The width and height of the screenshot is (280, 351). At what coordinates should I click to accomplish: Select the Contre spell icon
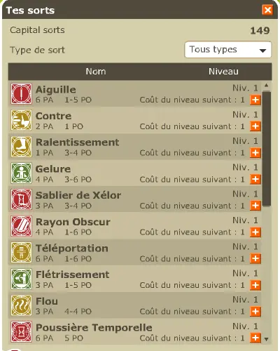click(x=21, y=120)
